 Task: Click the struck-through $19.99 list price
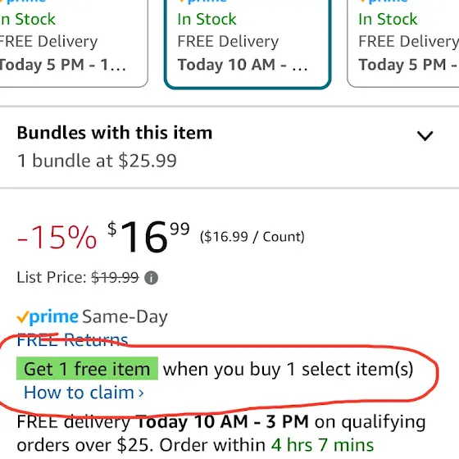point(115,277)
